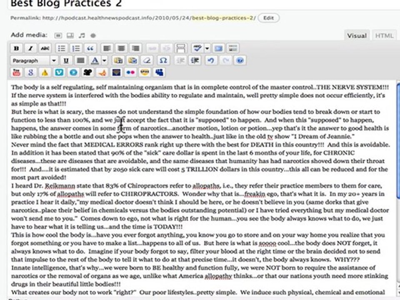Click the word "TRILLION" in the post
400x300 pixels.
point(202,170)
